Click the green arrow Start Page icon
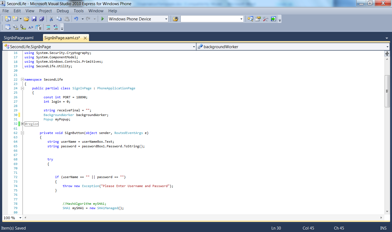The image size is (392, 232). click(273, 19)
